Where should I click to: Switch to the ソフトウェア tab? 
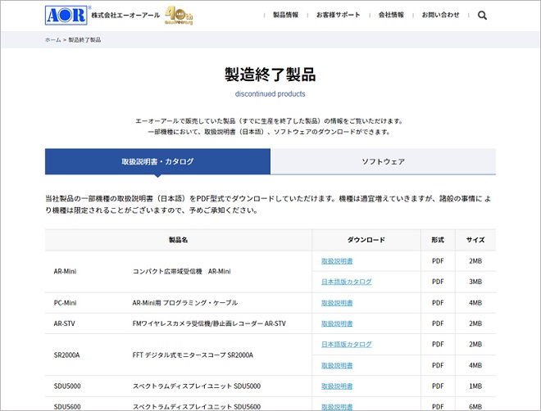[383, 161]
